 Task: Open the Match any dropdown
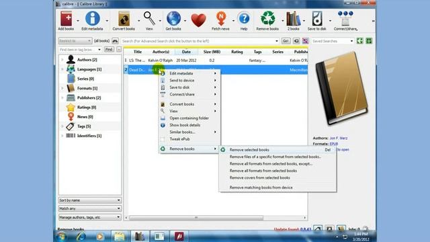[x=89, y=208]
